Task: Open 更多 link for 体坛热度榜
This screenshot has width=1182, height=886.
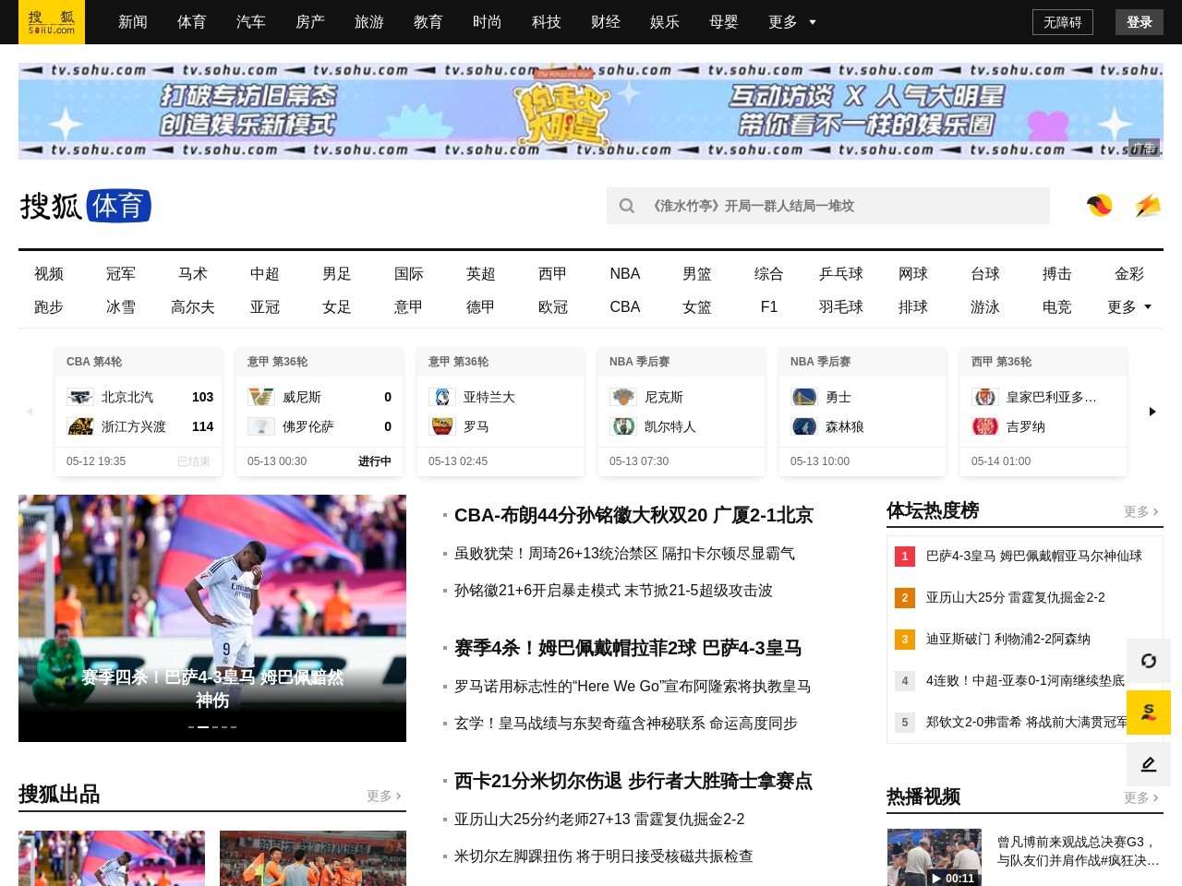Action: tap(1141, 511)
